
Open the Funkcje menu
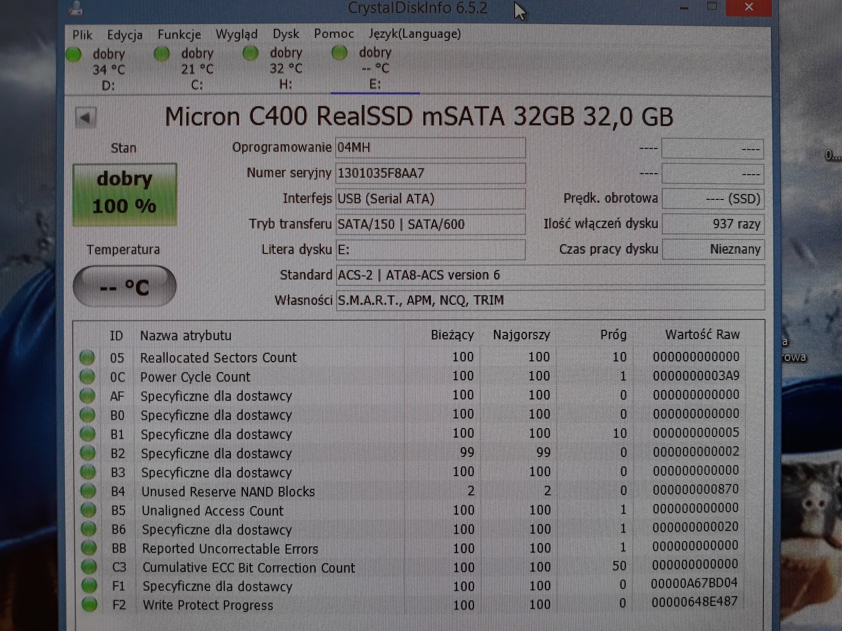179,35
